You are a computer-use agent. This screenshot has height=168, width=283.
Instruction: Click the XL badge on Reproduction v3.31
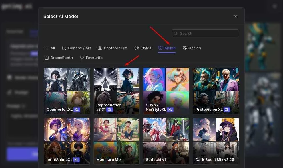click(x=110, y=110)
